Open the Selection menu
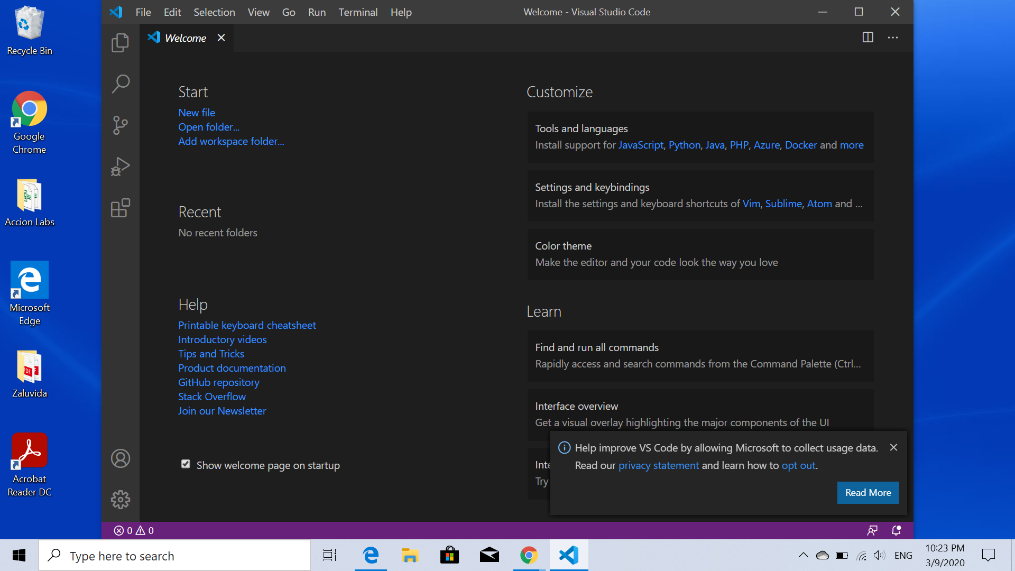Viewport: 1015px width, 571px height. click(214, 12)
